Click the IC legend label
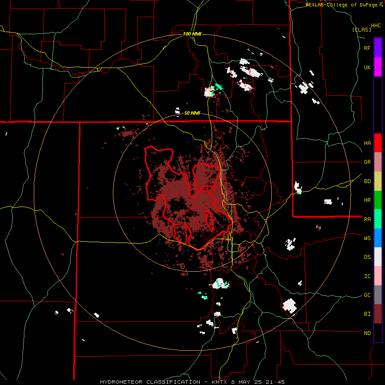Screen dimensions: 385x385 coord(367,276)
